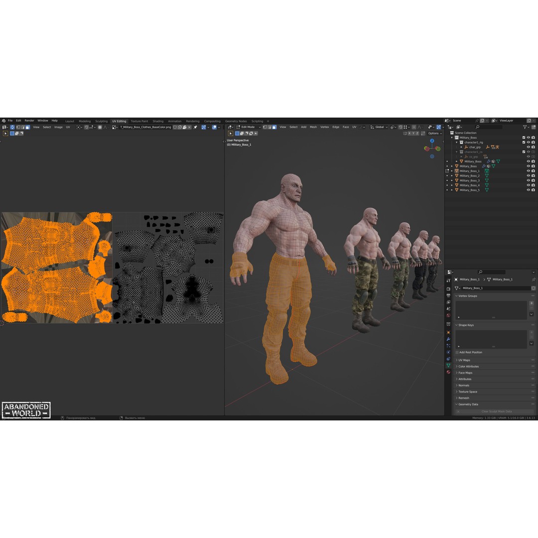
Task: Tick the Add Rest Position checkbox
Action: pos(457,352)
